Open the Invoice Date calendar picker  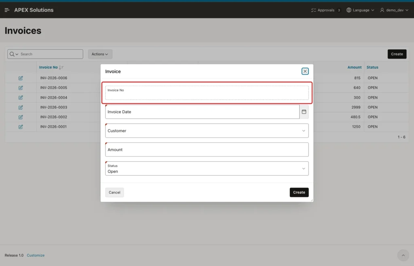[304, 112]
